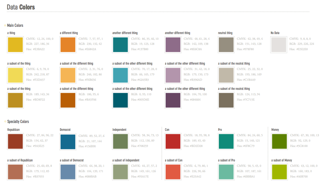Click the bullet icon beside Specialty Colors

coord(5,121)
